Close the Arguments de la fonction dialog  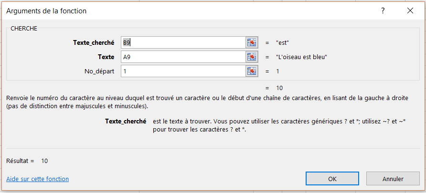tap(410, 10)
